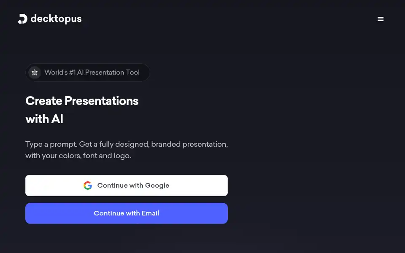Expand the top-right navigation menu
The height and width of the screenshot is (253, 405).
[x=381, y=19]
